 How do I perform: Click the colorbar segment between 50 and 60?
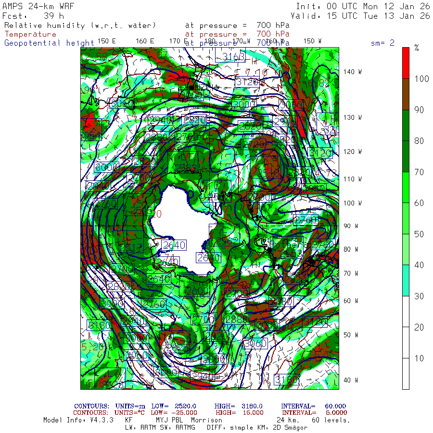[x=406, y=219]
